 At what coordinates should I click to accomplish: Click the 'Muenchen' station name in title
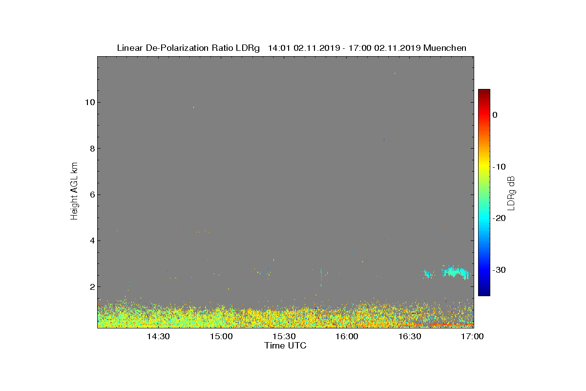(x=445, y=48)
